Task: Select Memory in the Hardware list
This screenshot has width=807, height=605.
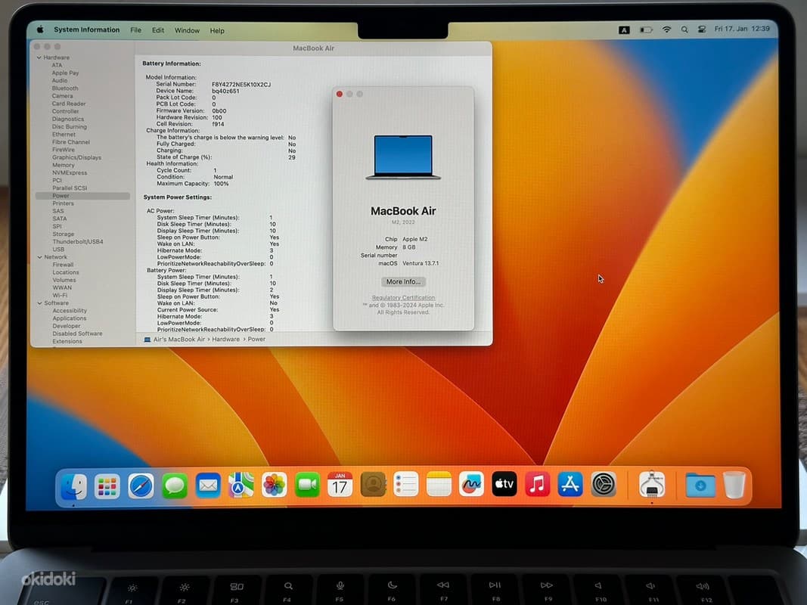Action: tap(64, 165)
